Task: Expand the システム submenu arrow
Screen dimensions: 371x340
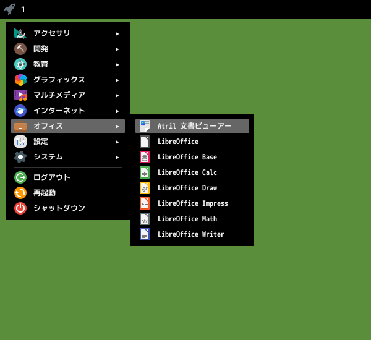Action: tap(117, 158)
